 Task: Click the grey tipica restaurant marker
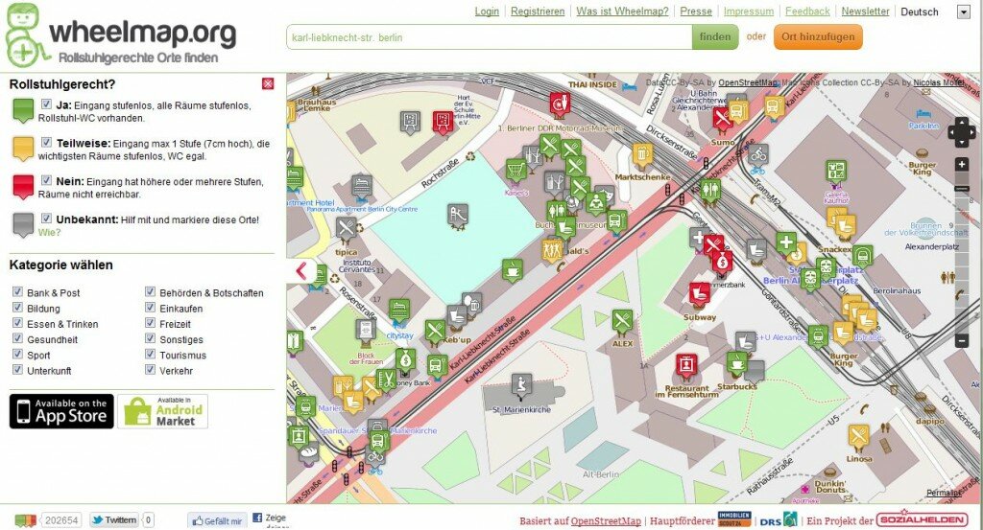[x=346, y=230]
